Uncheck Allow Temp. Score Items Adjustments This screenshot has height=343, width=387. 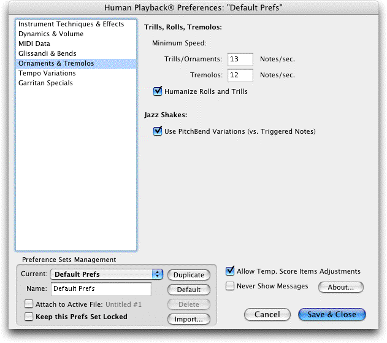(x=230, y=271)
